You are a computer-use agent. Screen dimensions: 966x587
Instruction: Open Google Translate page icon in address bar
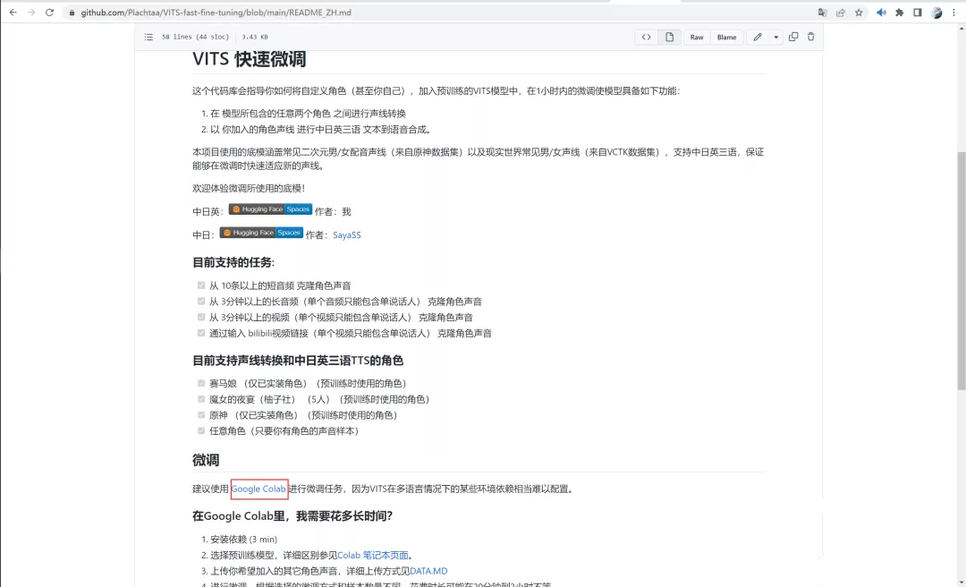click(823, 13)
